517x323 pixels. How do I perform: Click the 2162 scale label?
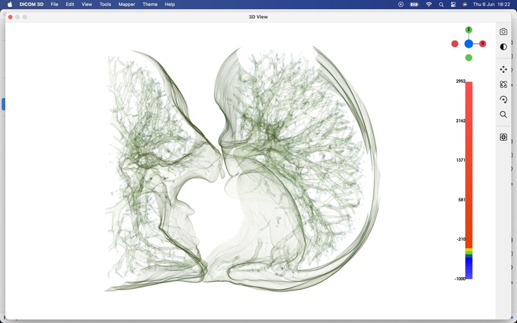point(461,121)
